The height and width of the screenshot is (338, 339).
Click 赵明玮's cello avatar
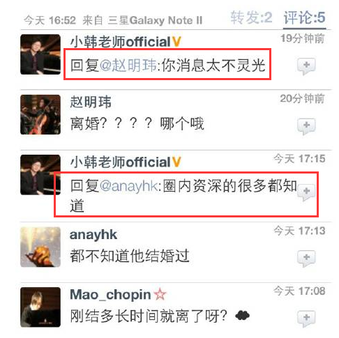click(x=40, y=114)
